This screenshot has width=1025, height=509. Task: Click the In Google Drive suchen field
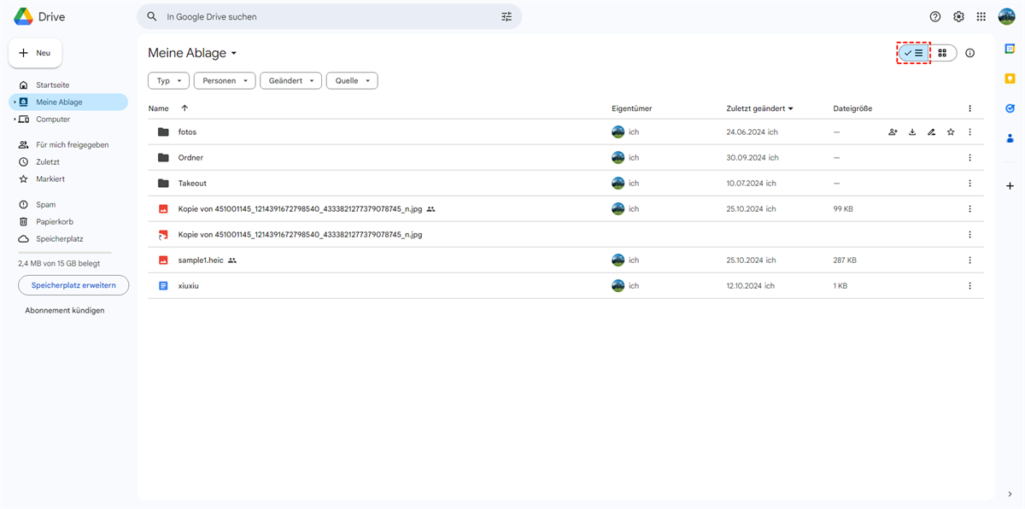(325, 17)
